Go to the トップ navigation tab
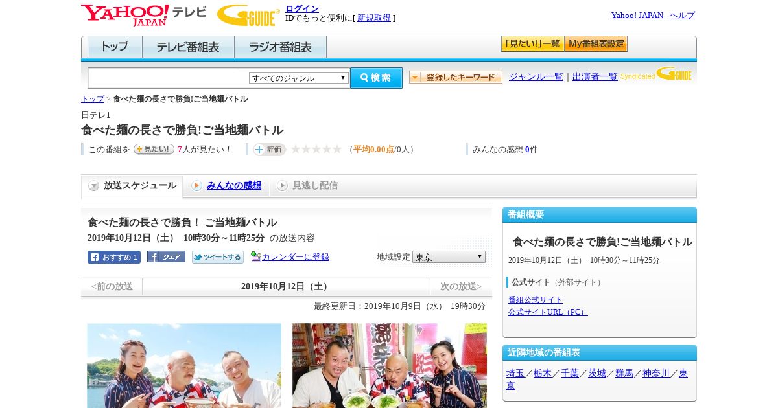778x408 pixels. coord(115,47)
